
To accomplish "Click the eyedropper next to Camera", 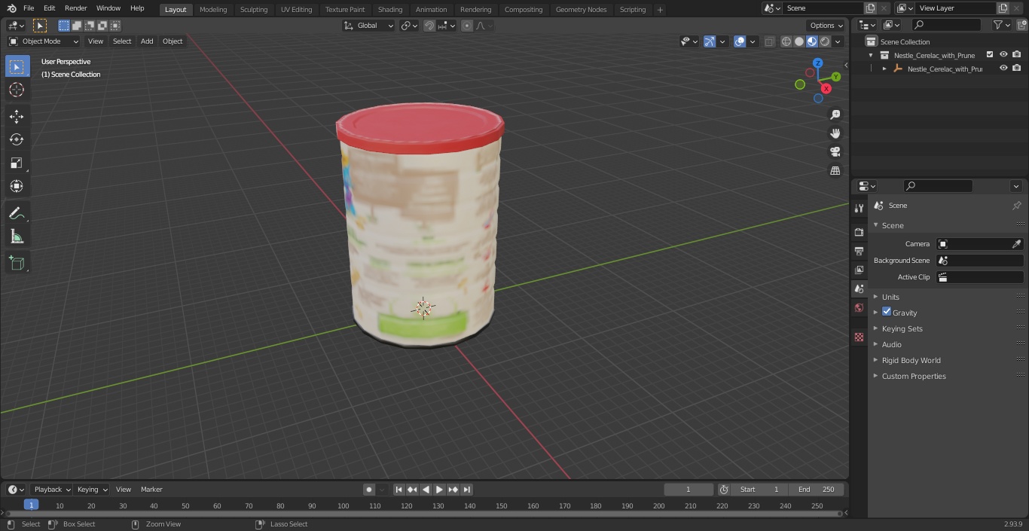I will (1016, 244).
